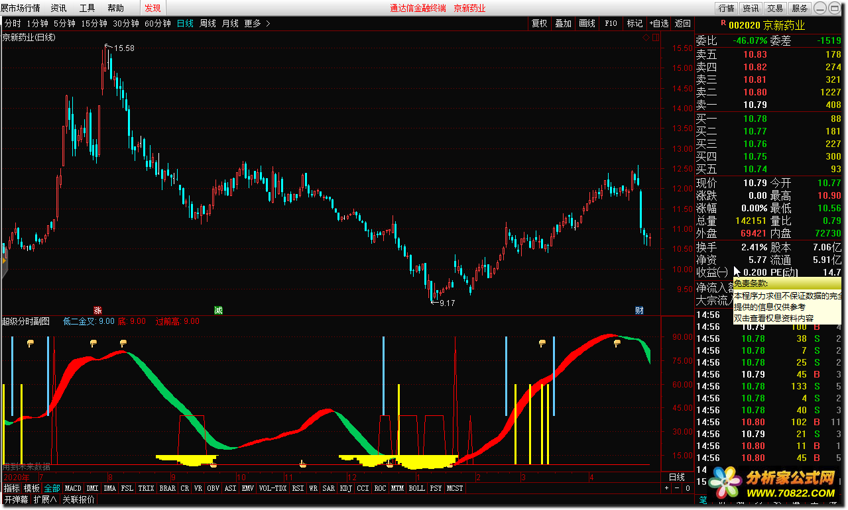The height and width of the screenshot is (510, 848).
Task: Click the stock name 京新药业 header
Action: pyautogui.click(x=784, y=25)
